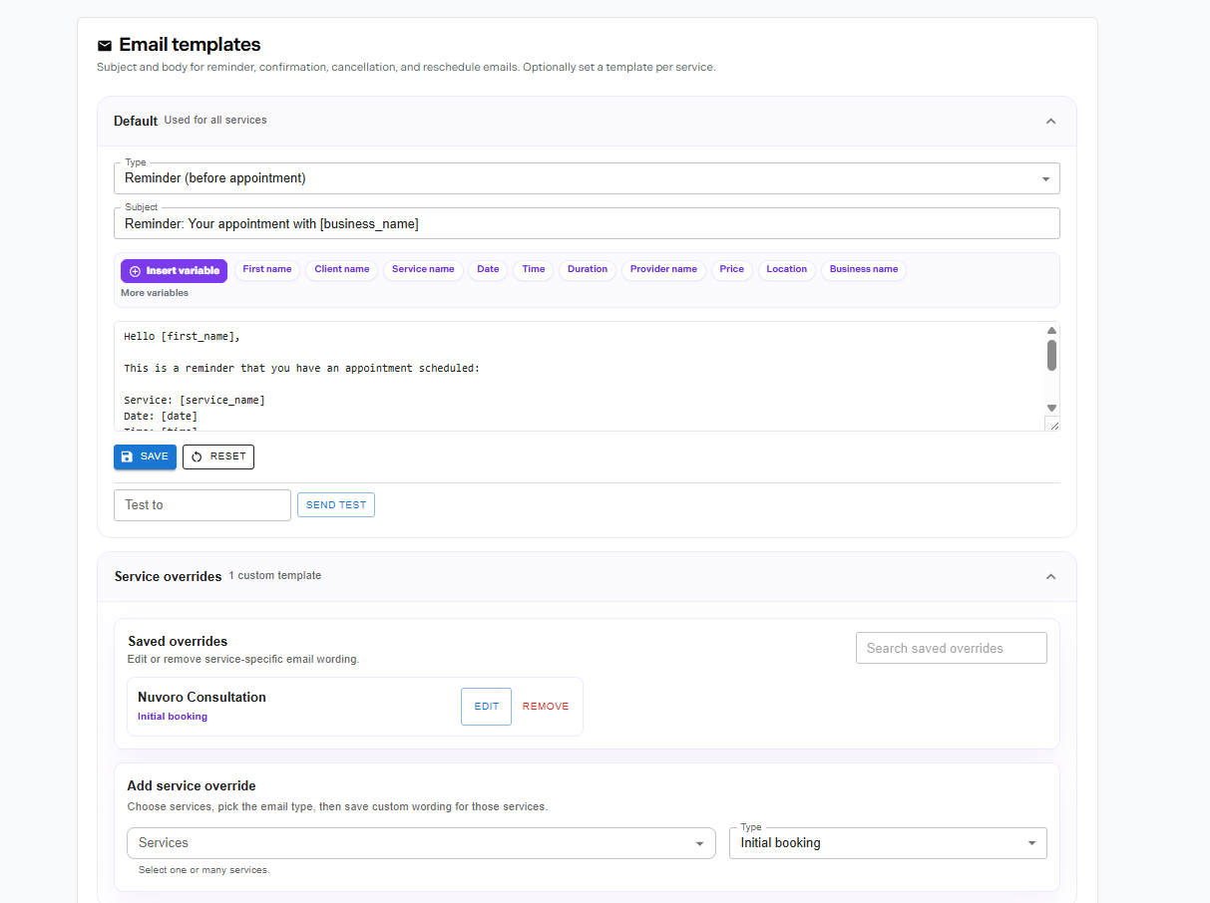
Task: Click the 'Used for all services' text
Action: 215,121
